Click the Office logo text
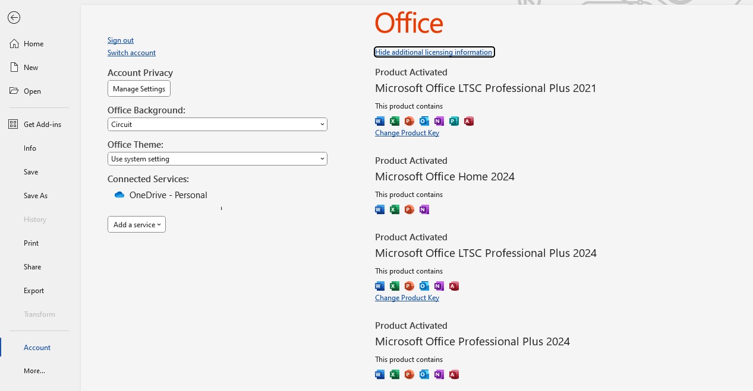The image size is (753, 391). [x=409, y=23]
